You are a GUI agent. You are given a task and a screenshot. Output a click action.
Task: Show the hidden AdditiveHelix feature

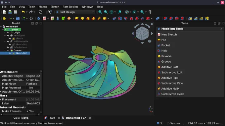click(8, 41)
